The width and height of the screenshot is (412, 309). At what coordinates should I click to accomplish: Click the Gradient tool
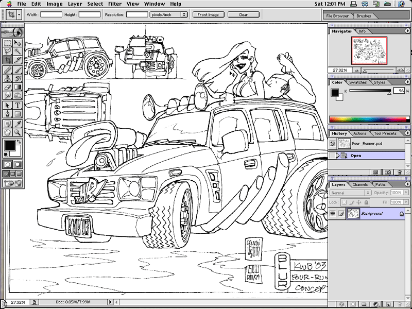(18, 87)
